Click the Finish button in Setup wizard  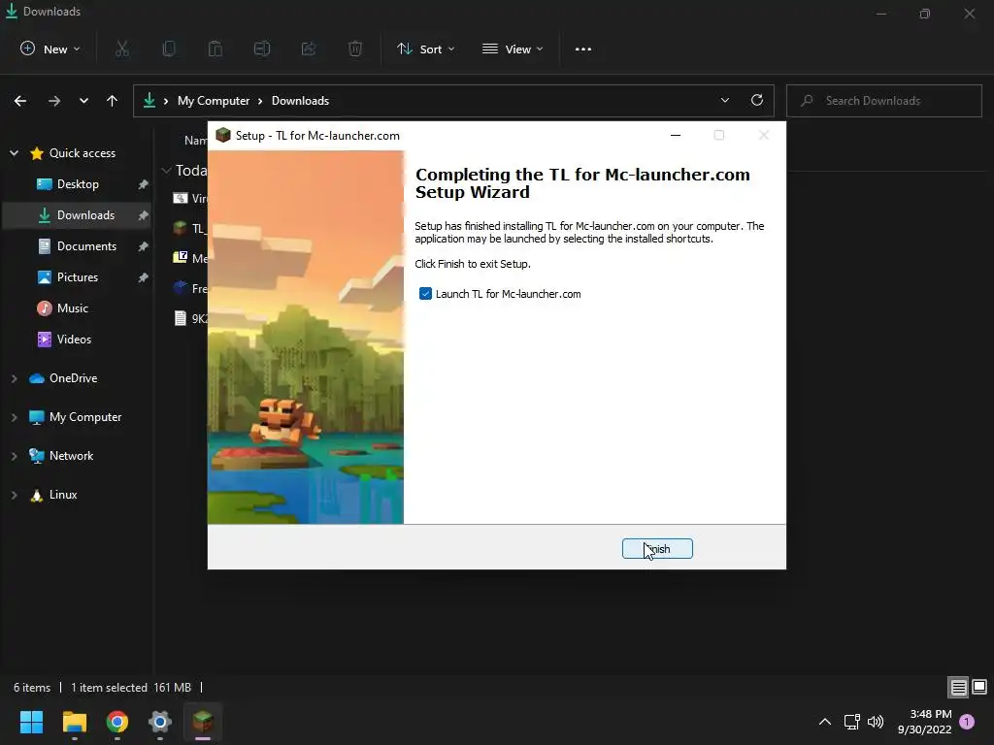click(657, 549)
